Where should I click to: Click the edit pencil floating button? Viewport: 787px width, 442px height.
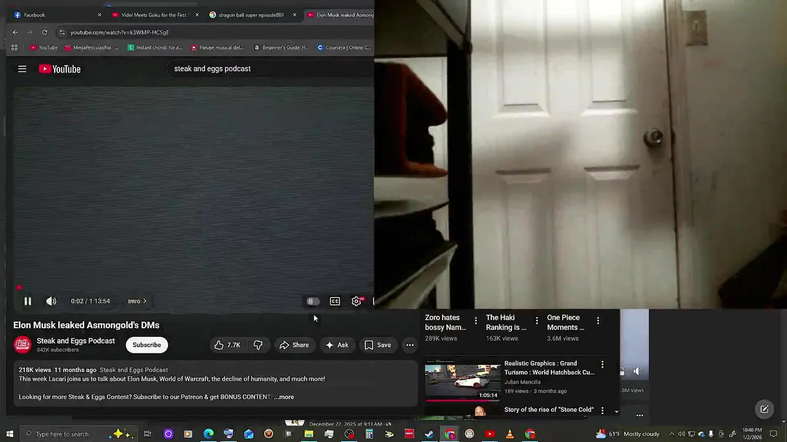[764, 409]
